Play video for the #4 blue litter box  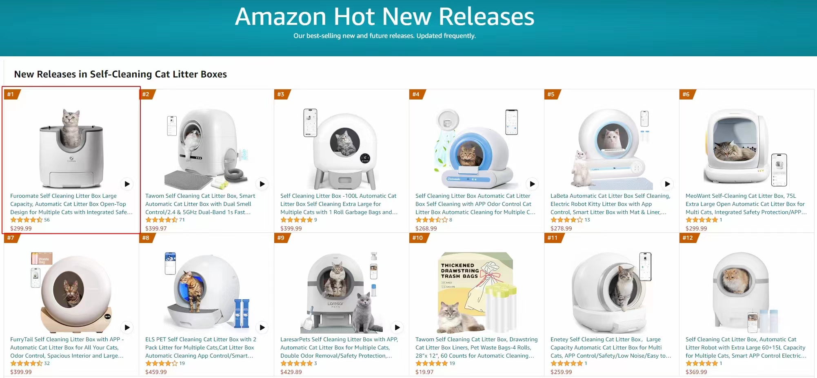pos(532,184)
